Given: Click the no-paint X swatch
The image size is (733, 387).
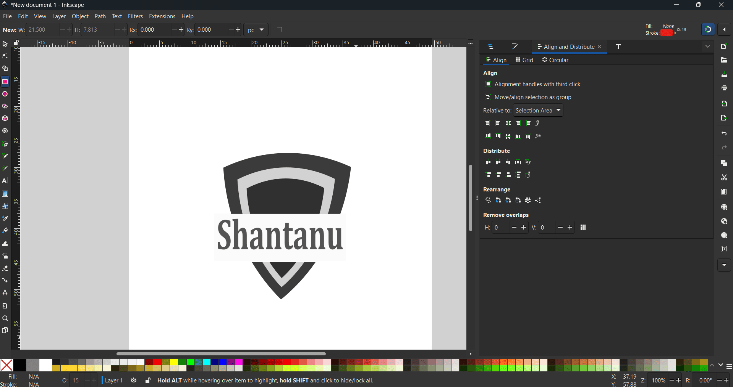Looking at the screenshot, I should [x=6, y=365].
